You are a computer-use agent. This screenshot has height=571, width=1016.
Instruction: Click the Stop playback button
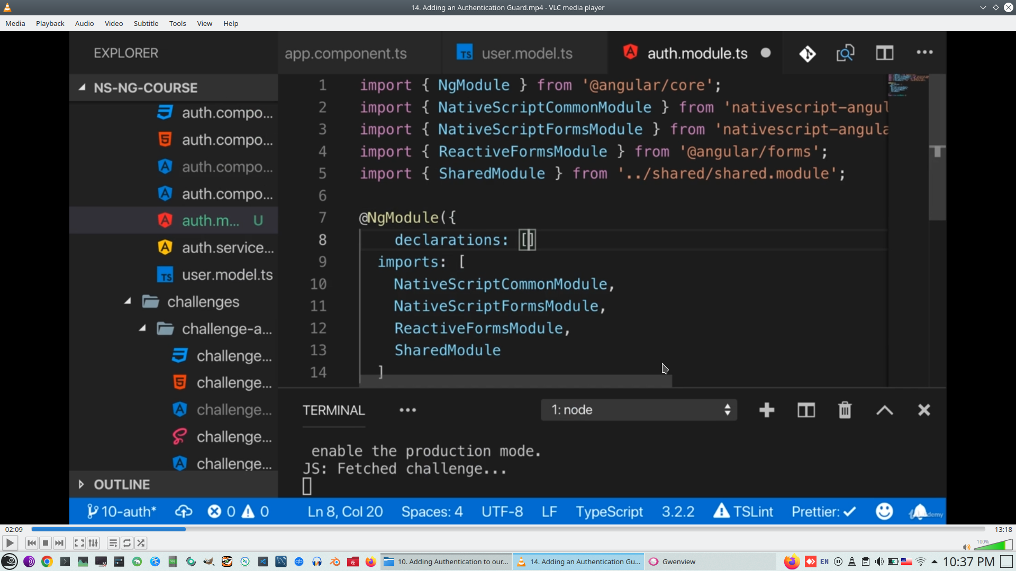click(x=46, y=543)
